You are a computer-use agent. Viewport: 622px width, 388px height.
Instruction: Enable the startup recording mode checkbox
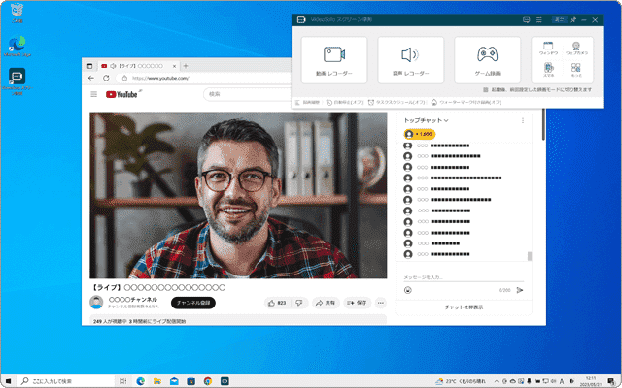pyautogui.click(x=485, y=88)
